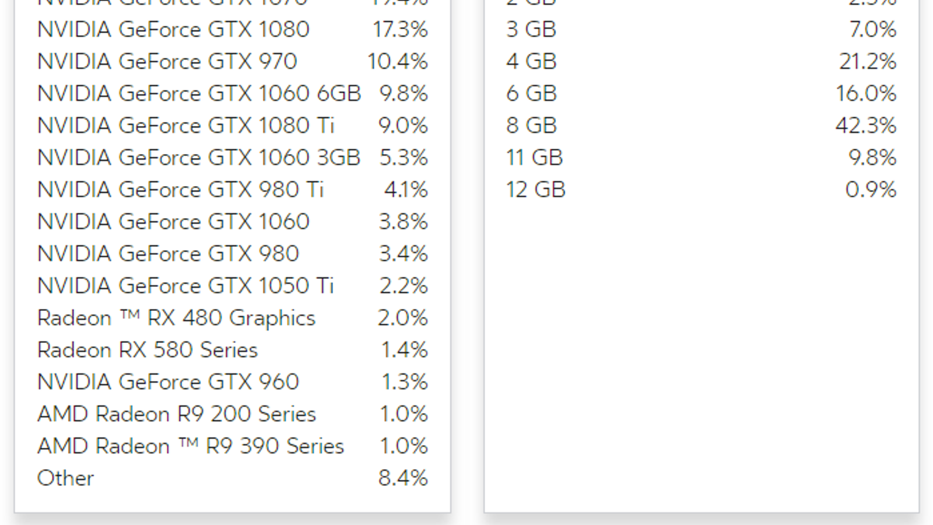The width and height of the screenshot is (933, 525).
Task: Click the 8.4% value beside Other
Action: coord(403,478)
